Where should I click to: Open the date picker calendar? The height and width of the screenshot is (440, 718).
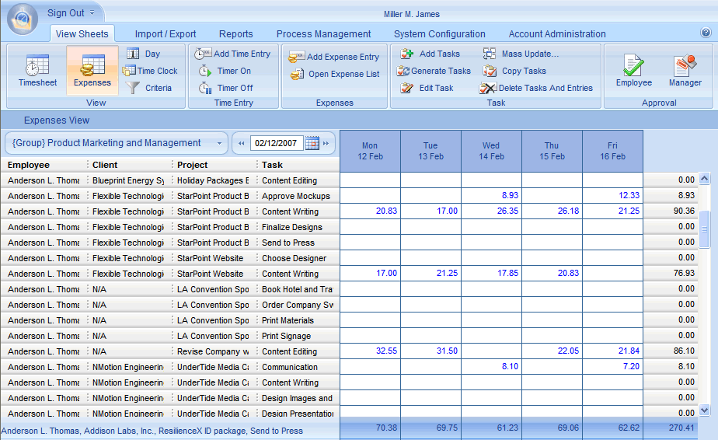coord(312,143)
